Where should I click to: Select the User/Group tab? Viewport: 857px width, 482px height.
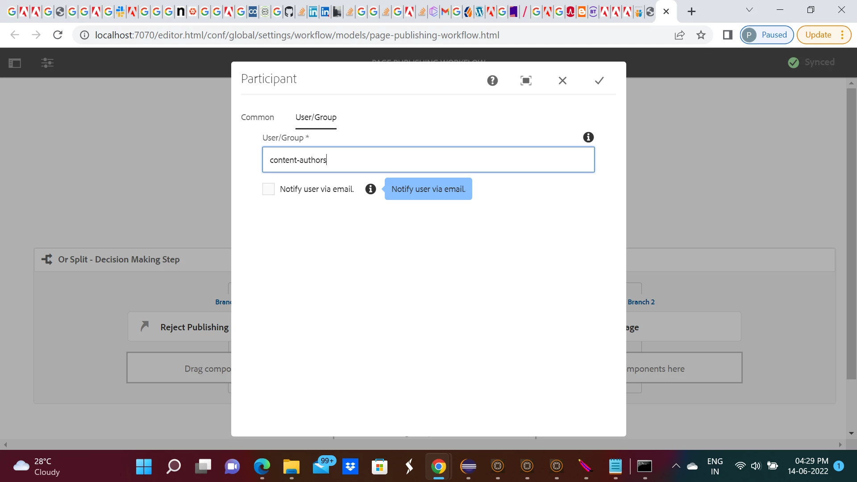pos(316,117)
